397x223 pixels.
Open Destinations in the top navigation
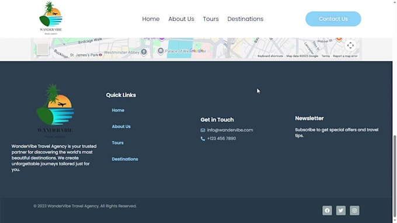[x=245, y=19]
